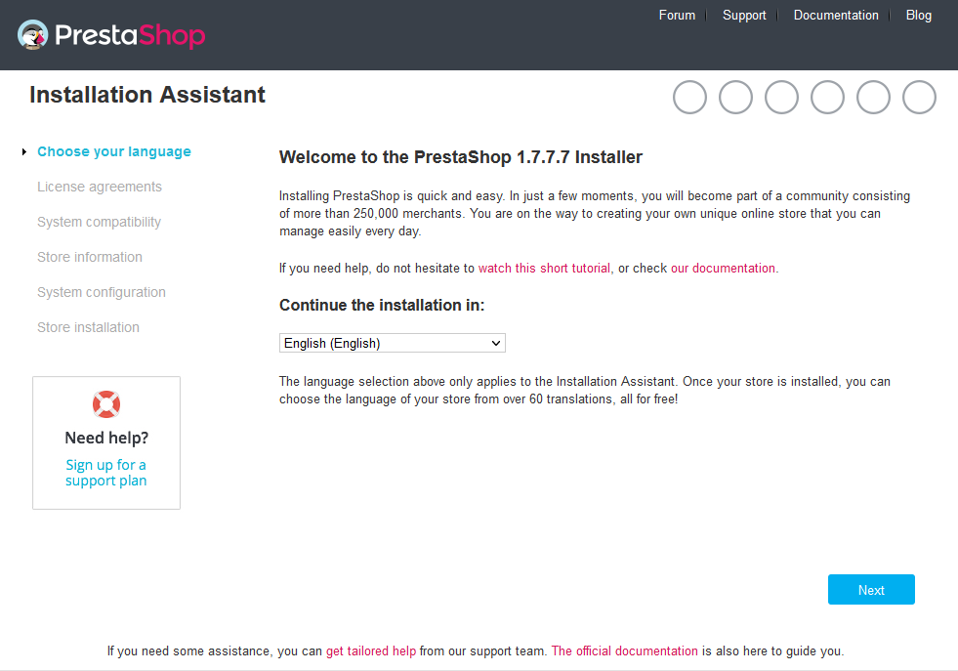958x671 pixels.
Task: Click the Next button
Action: [871, 590]
